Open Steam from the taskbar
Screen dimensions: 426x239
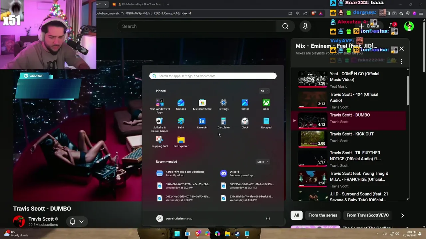237,234
